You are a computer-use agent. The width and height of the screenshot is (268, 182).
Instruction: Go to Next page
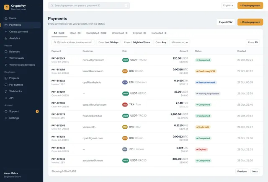coord(255,172)
